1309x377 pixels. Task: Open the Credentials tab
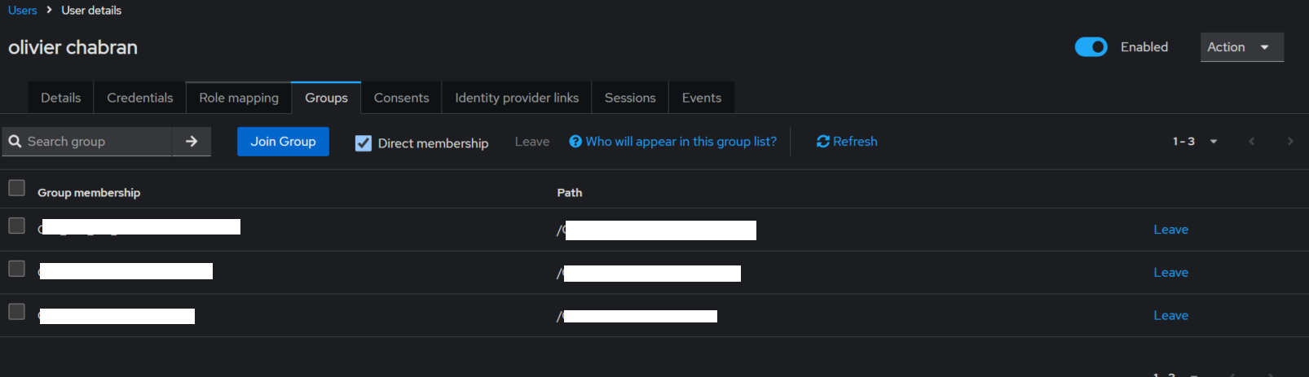coord(140,98)
